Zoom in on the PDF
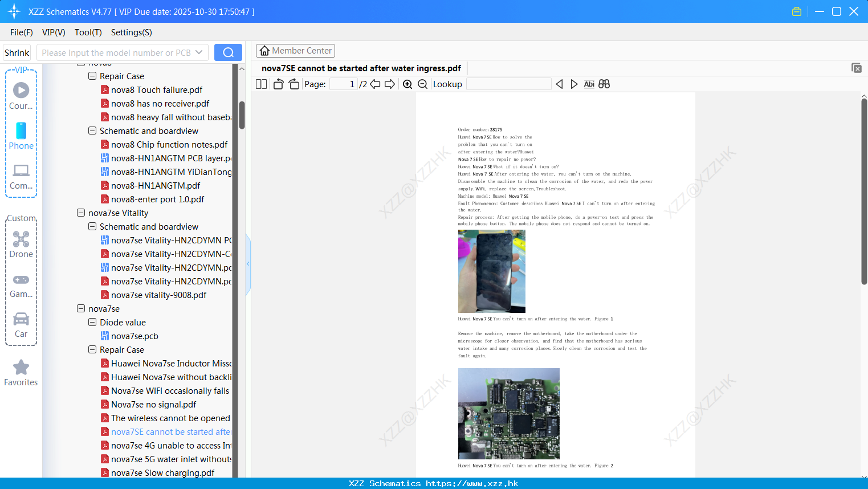The width and height of the screenshot is (868, 489). (407, 84)
